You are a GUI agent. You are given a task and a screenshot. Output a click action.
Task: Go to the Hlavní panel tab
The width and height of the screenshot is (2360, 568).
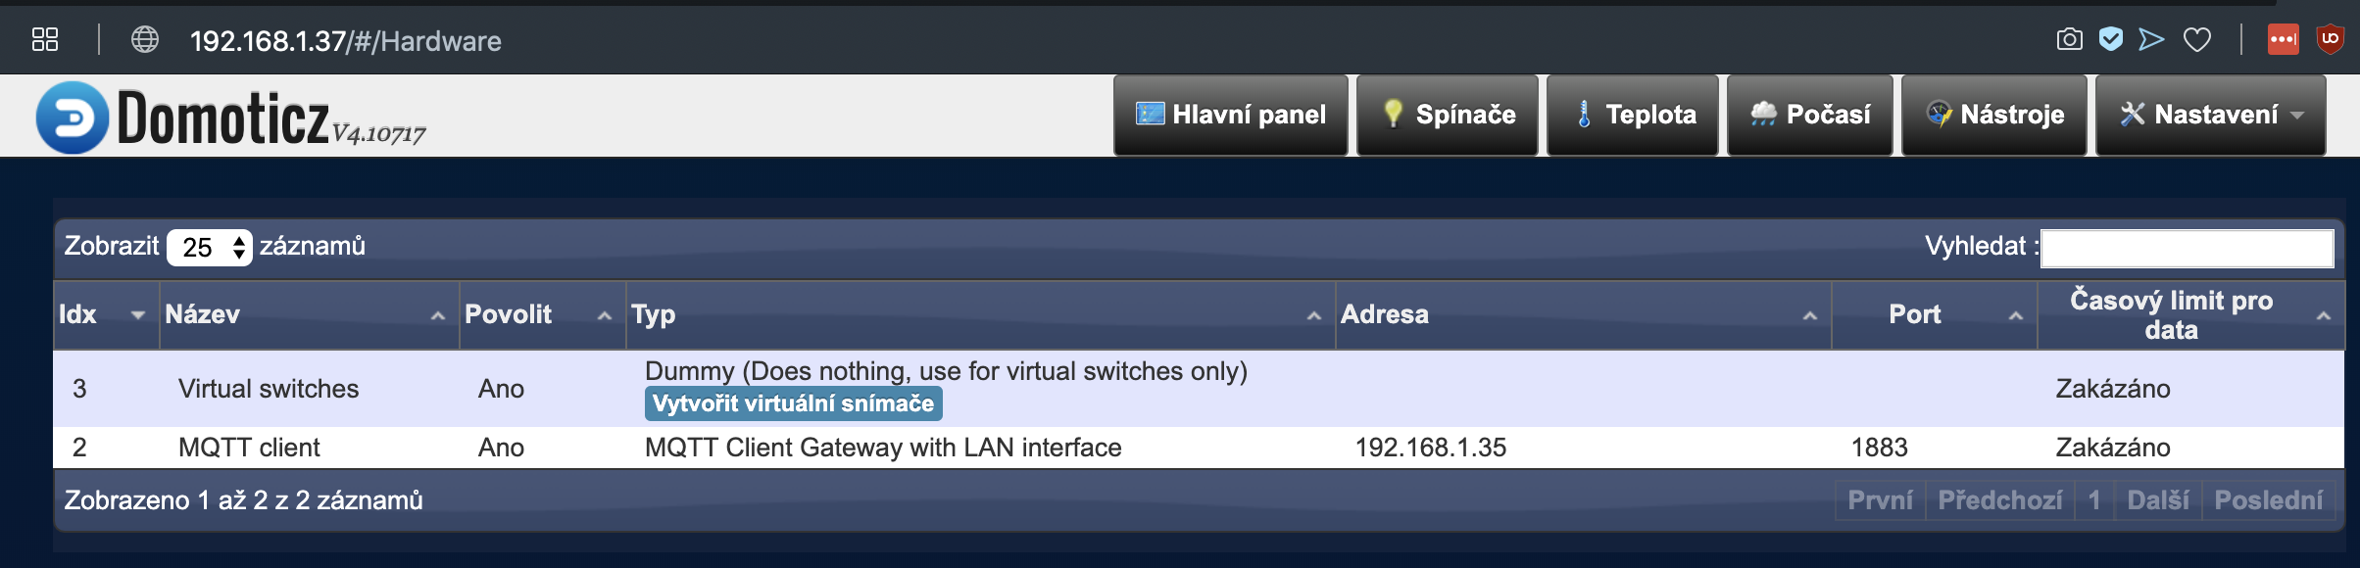1230,116
